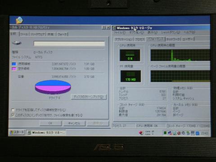Switch to Task Manager Performance tab
Viewport: 216px width, 162px height.
(155, 39)
